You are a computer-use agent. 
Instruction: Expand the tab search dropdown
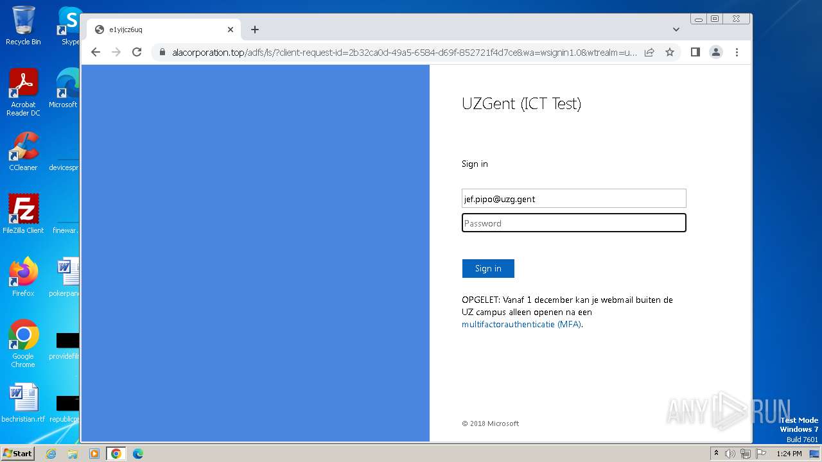coord(676,30)
